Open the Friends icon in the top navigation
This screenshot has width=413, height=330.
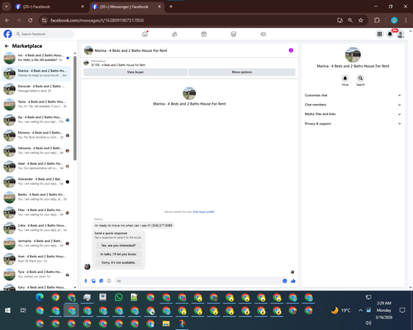click(x=174, y=34)
